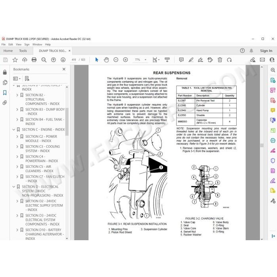
Task: Click the delete trash icon
Action: [220, 60]
